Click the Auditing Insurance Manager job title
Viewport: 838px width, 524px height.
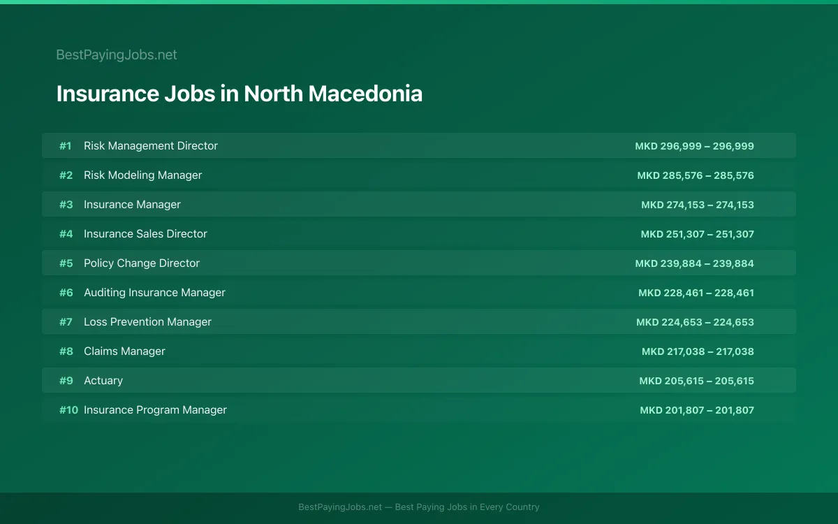pos(154,293)
